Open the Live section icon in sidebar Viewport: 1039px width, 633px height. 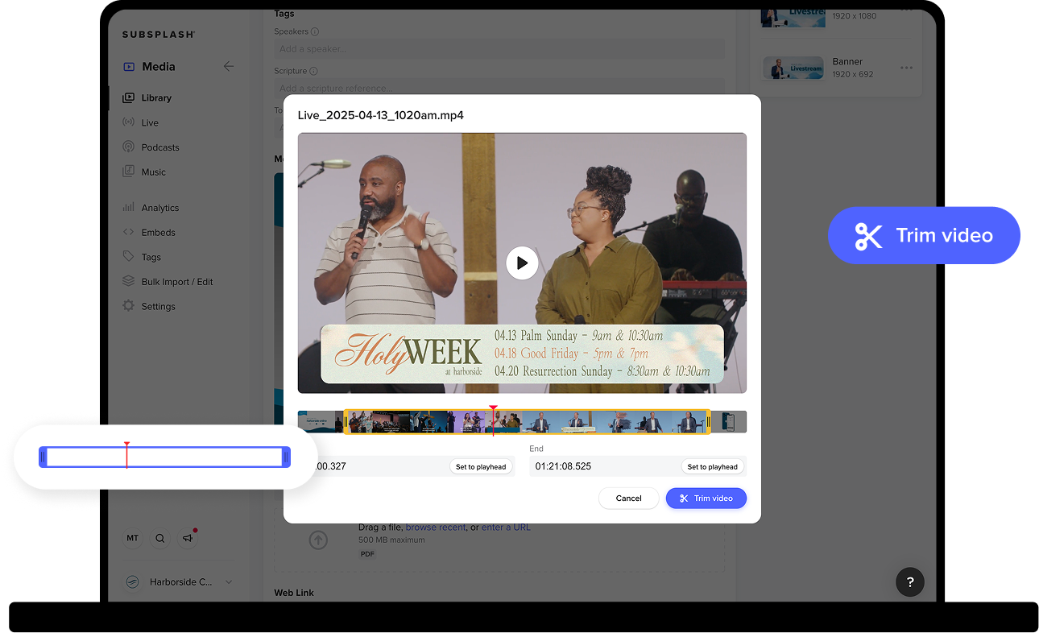click(128, 122)
